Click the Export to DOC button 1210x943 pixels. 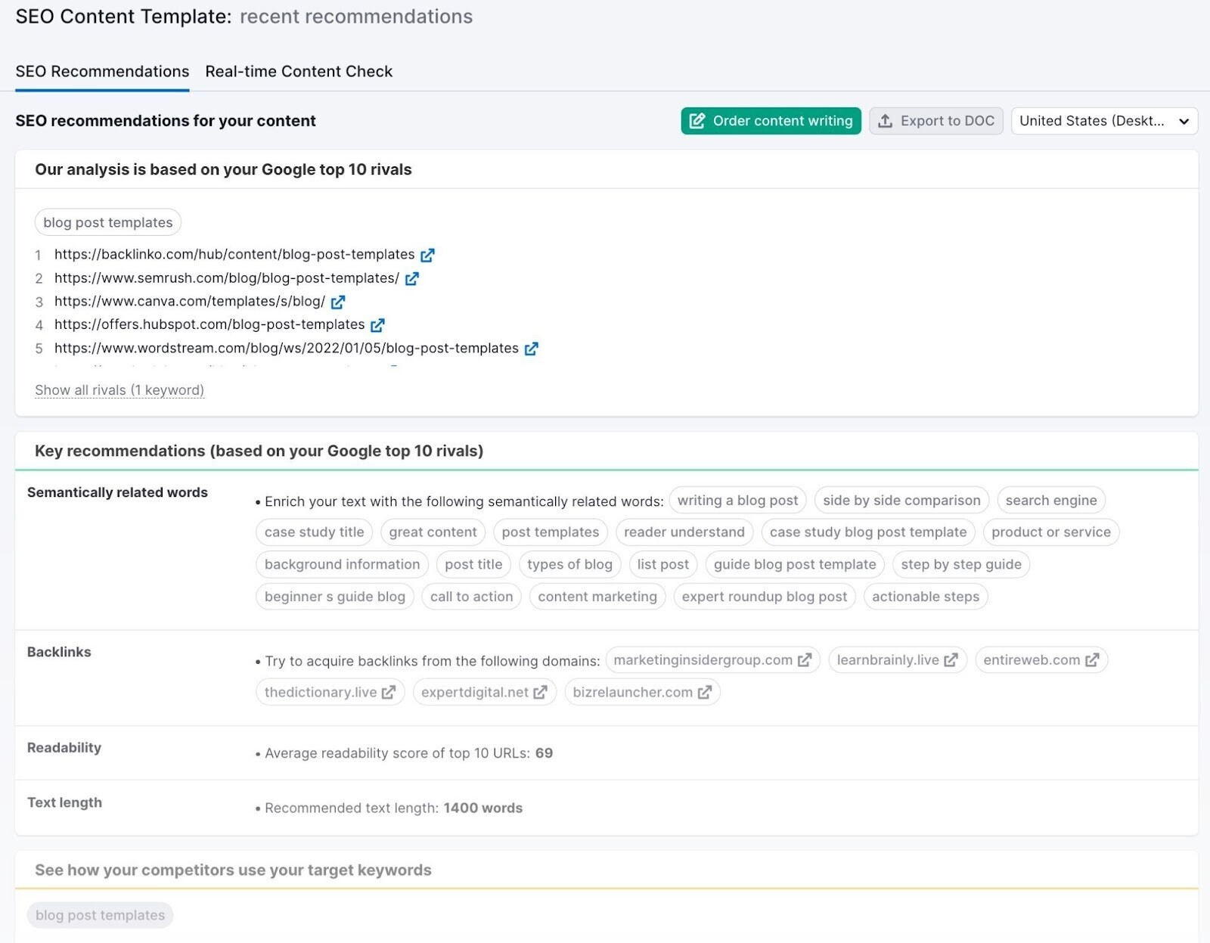(936, 121)
